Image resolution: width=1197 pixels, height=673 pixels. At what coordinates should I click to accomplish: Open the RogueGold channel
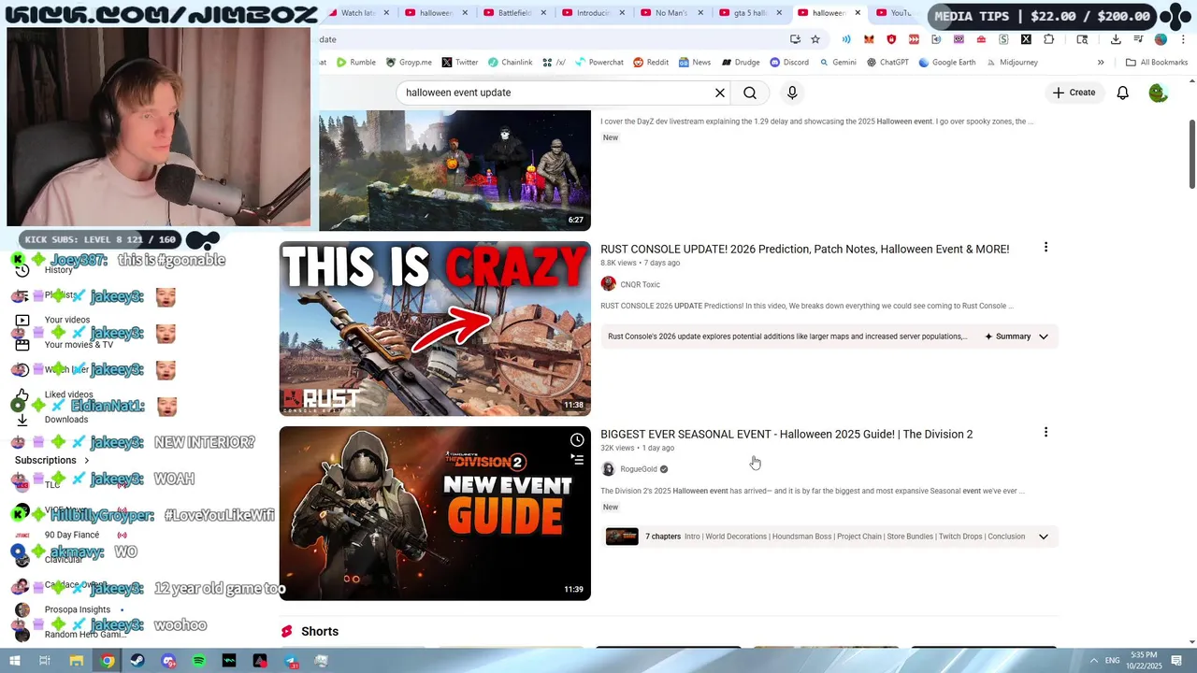(x=639, y=469)
